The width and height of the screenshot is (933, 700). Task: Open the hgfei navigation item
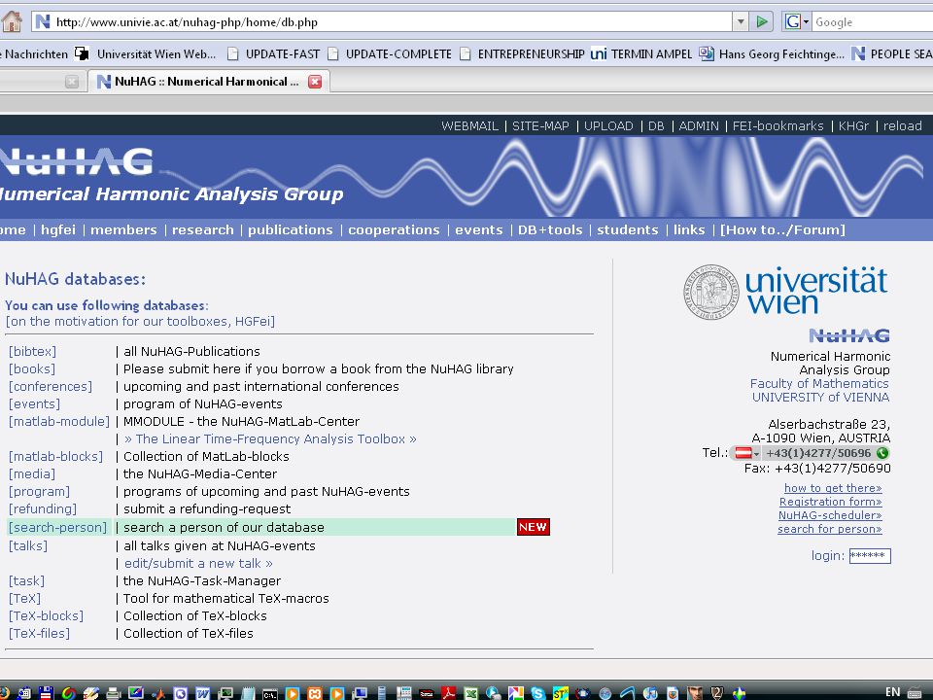coord(58,229)
